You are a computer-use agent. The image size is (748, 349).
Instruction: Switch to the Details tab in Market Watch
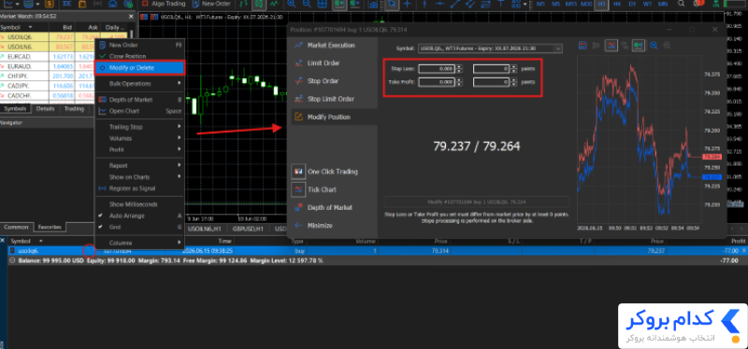pyautogui.click(x=45, y=108)
